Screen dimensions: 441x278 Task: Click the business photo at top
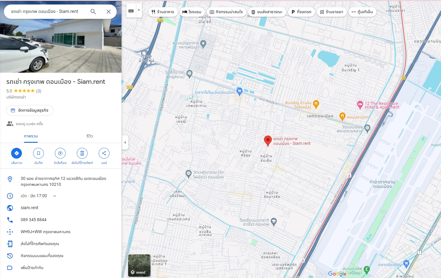pyautogui.click(x=61, y=45)
